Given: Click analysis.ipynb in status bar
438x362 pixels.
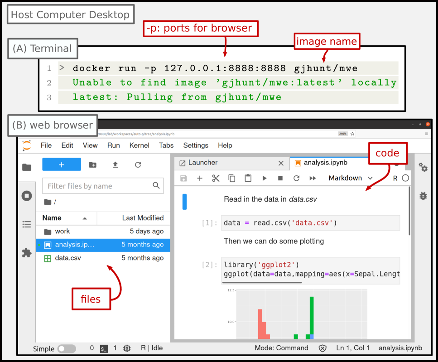Looking at the screenshot, I should point(400,348).
